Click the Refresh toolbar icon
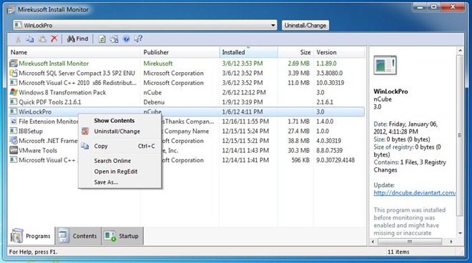The image size is (472, 263). pos(102,39)
